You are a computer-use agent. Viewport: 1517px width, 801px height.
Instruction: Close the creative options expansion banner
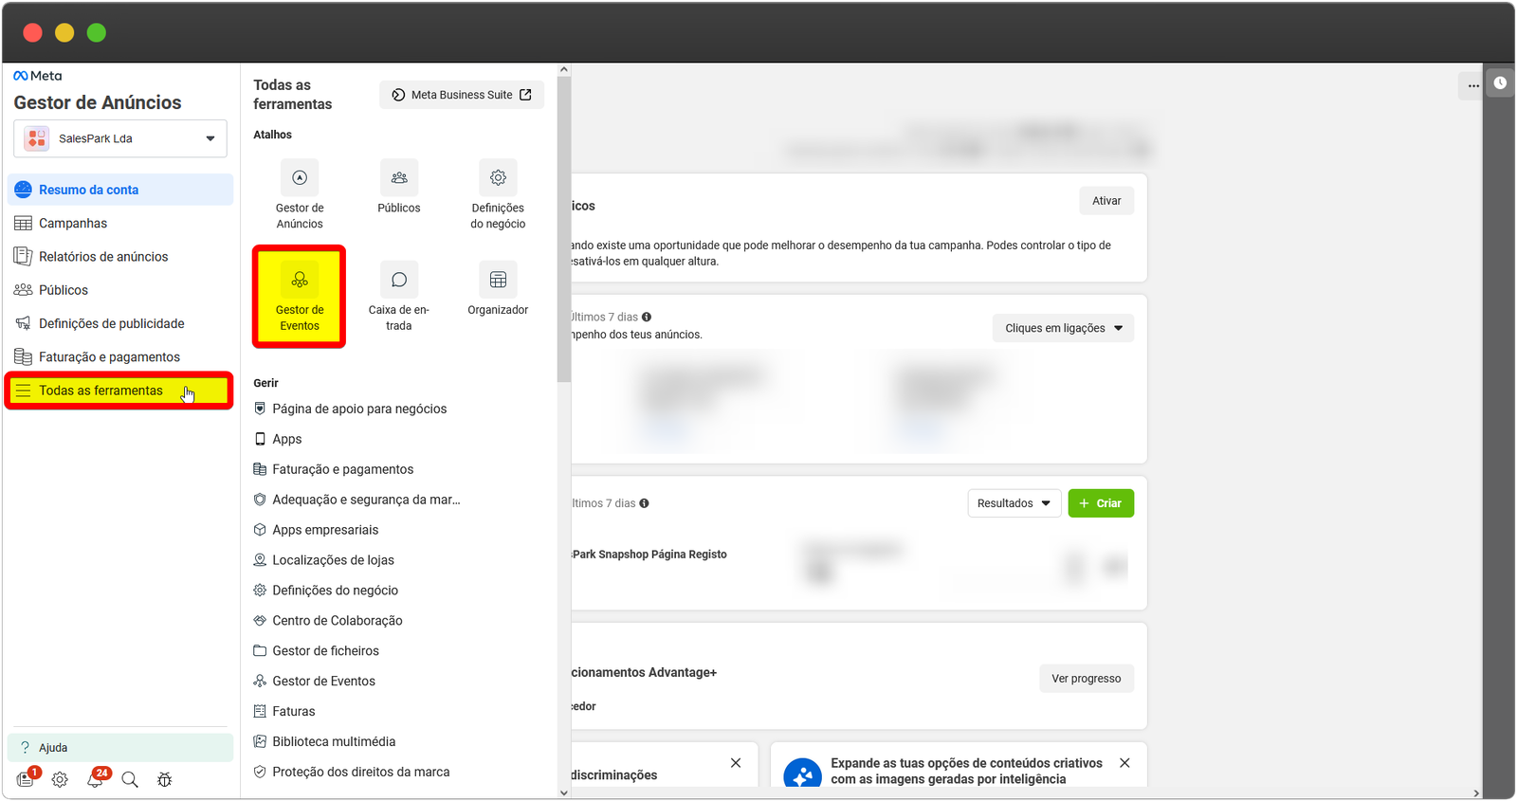(1124, 763)
